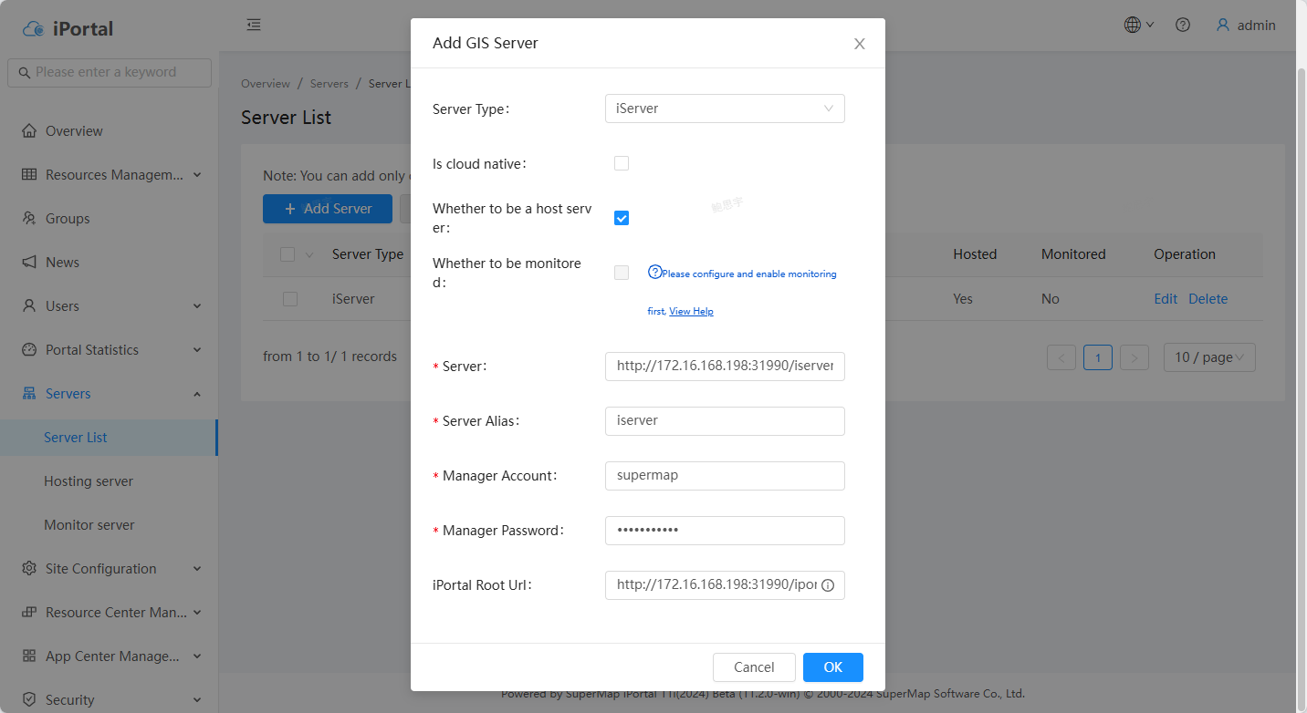Click the Servers cluster icon in sidebar

(x=29, y=393)
